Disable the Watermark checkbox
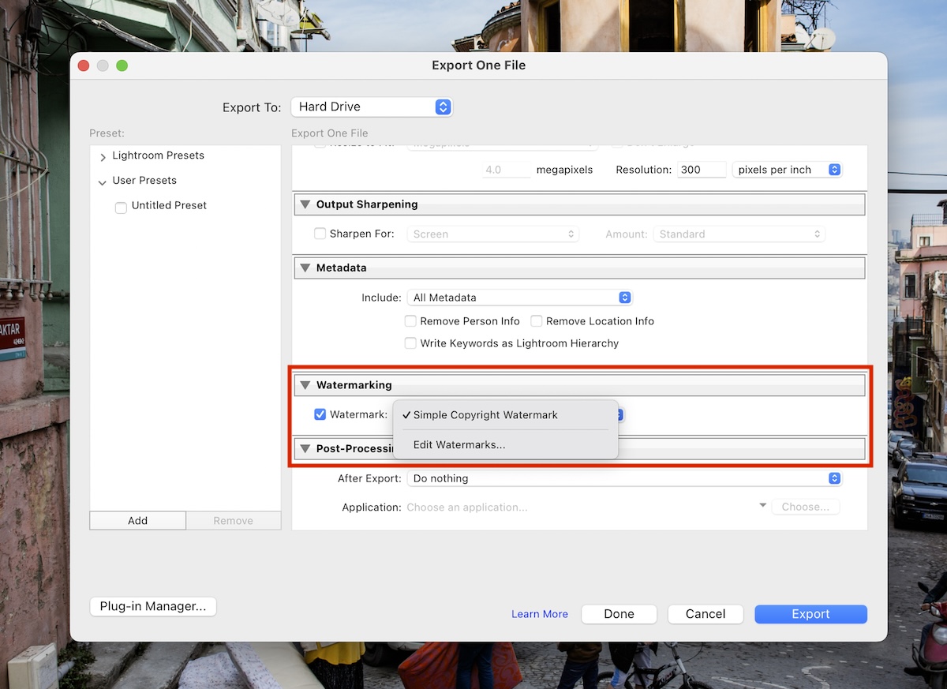Screen dimensions: 947x689 [320, 414]
